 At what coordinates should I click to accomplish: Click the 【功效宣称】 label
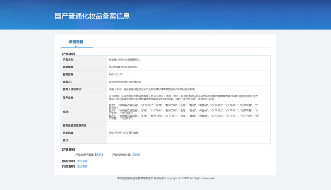coord(68,166)
